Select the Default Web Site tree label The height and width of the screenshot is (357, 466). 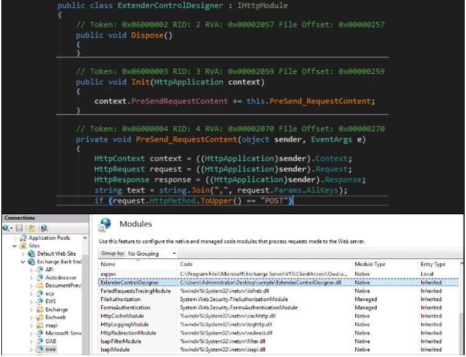(x=57, y=254)
